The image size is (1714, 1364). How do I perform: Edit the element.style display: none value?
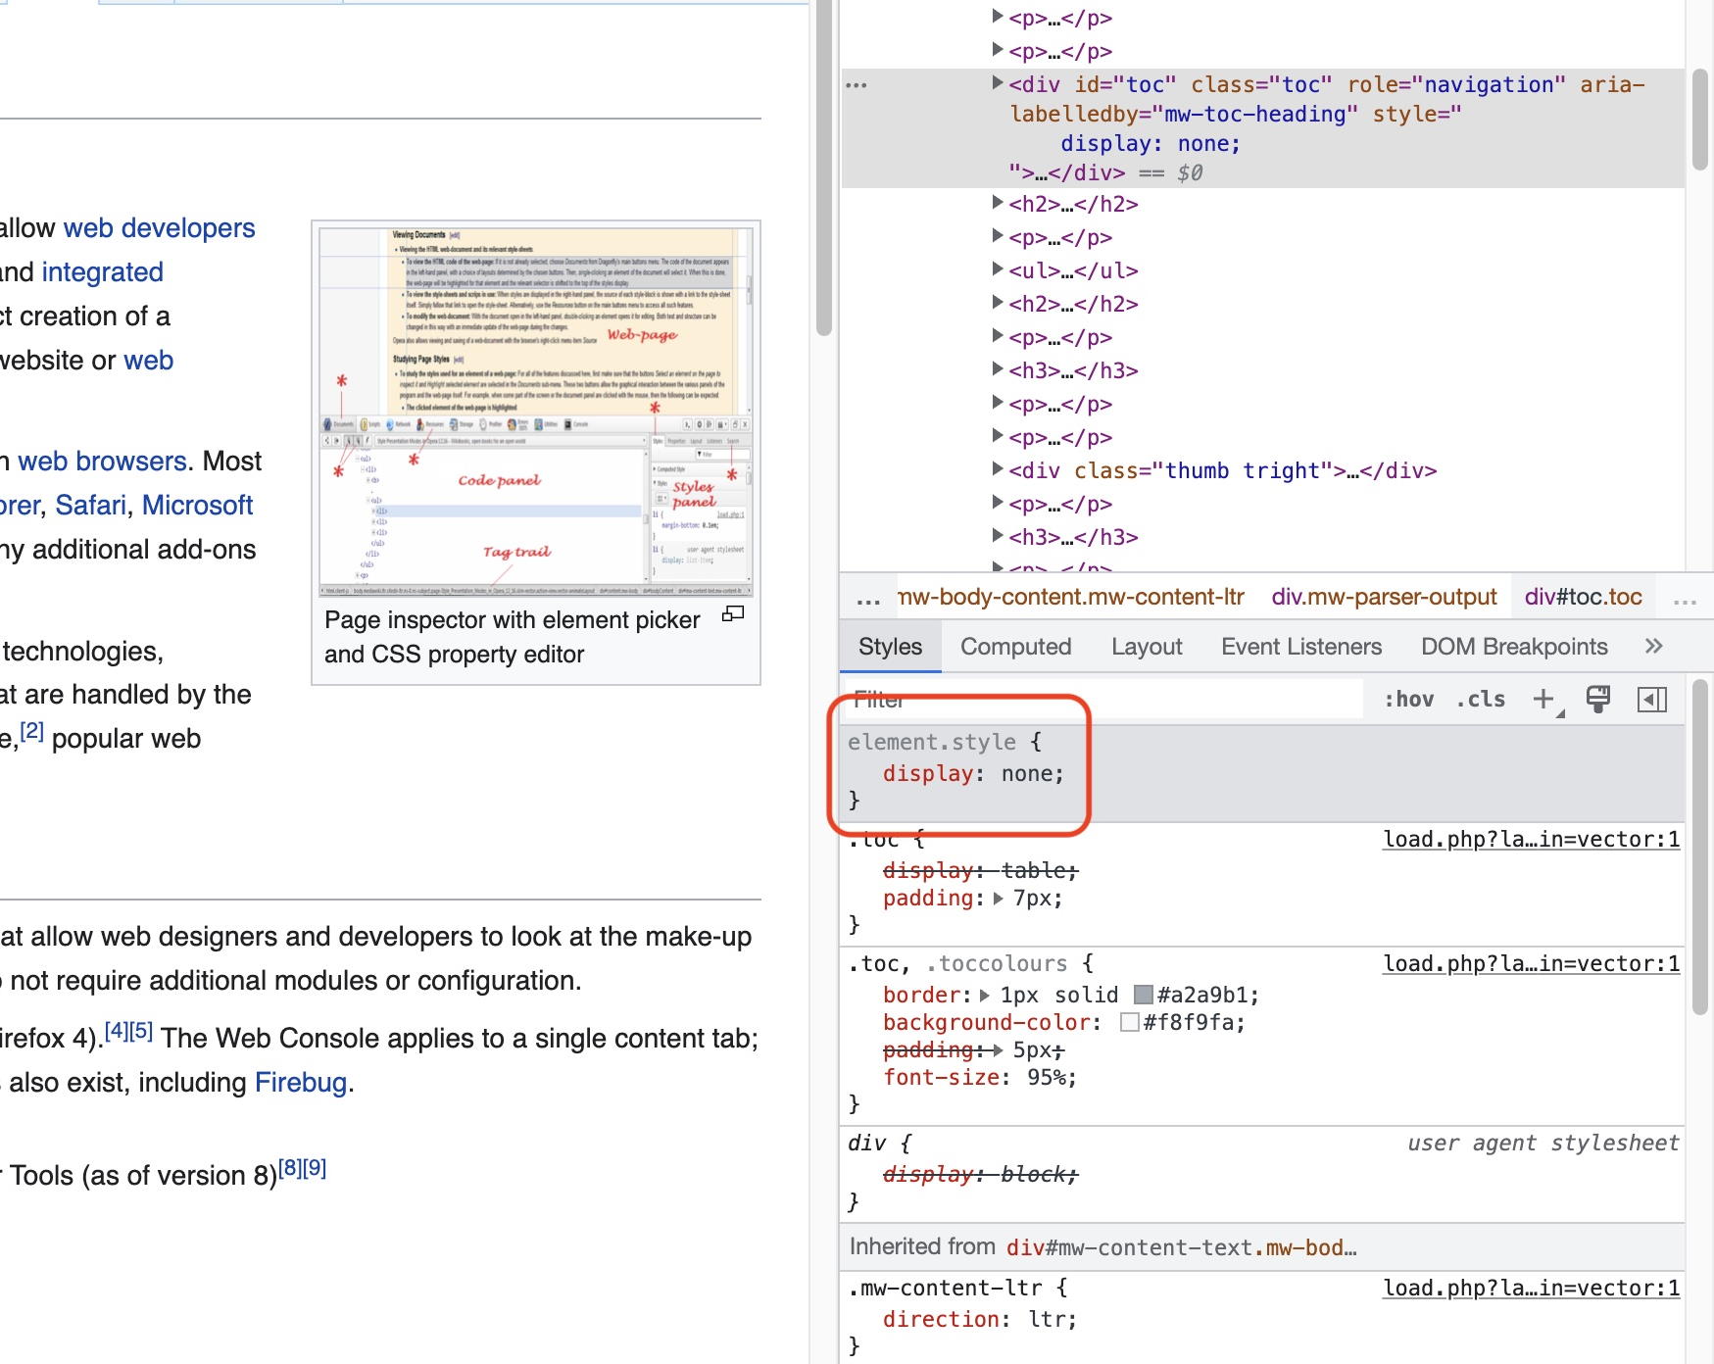[1026, 774]
